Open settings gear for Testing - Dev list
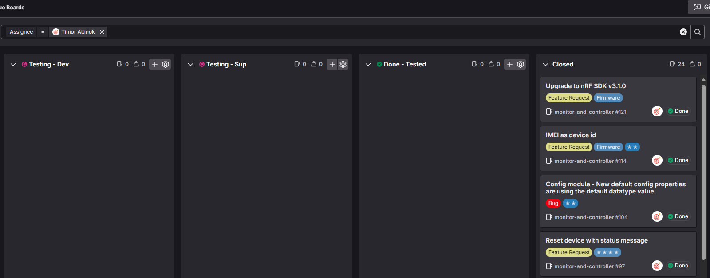 [166, 64]
